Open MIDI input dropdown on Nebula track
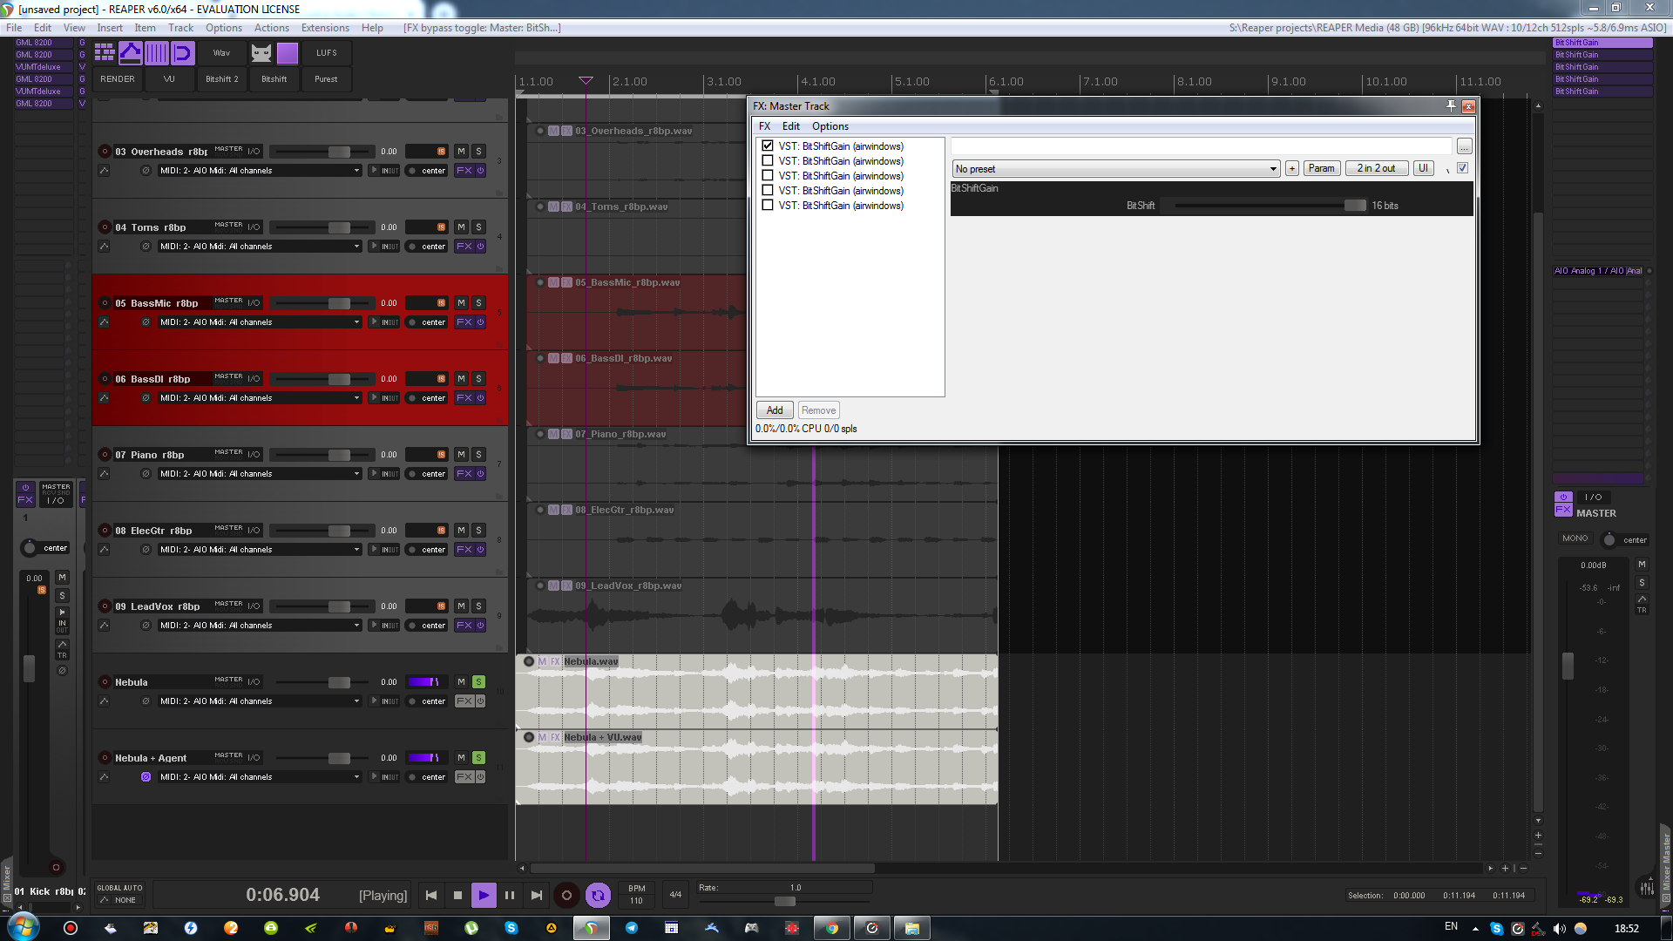This screenshot has width=1673, height=941. (x=260, y=701)
